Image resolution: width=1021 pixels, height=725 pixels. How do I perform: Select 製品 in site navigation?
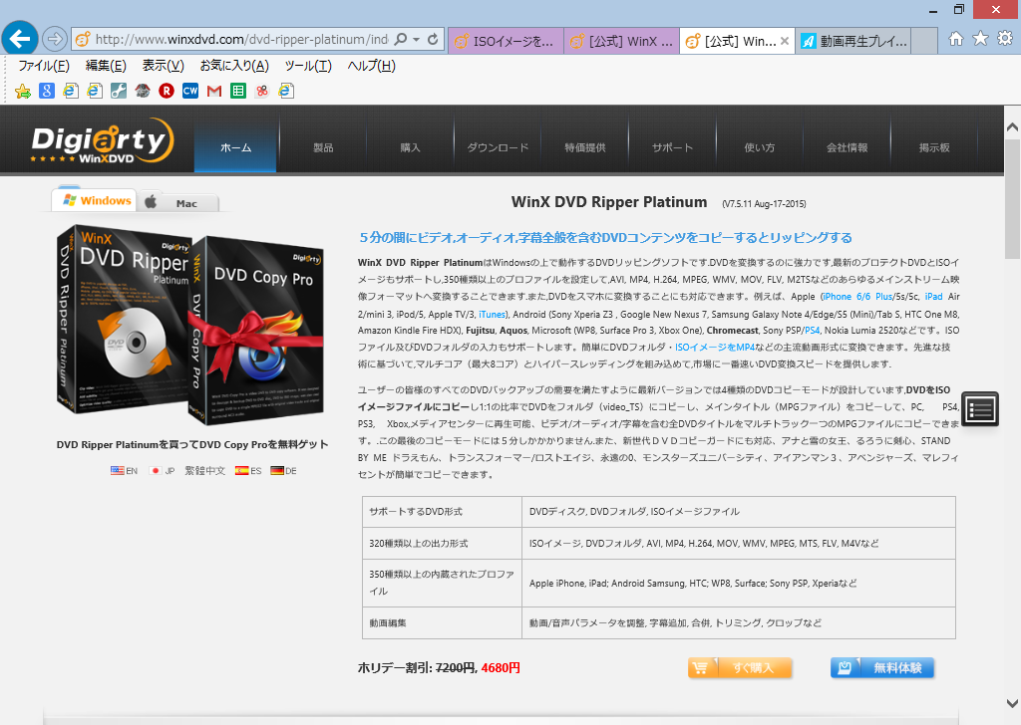click(x=323, y=147)
